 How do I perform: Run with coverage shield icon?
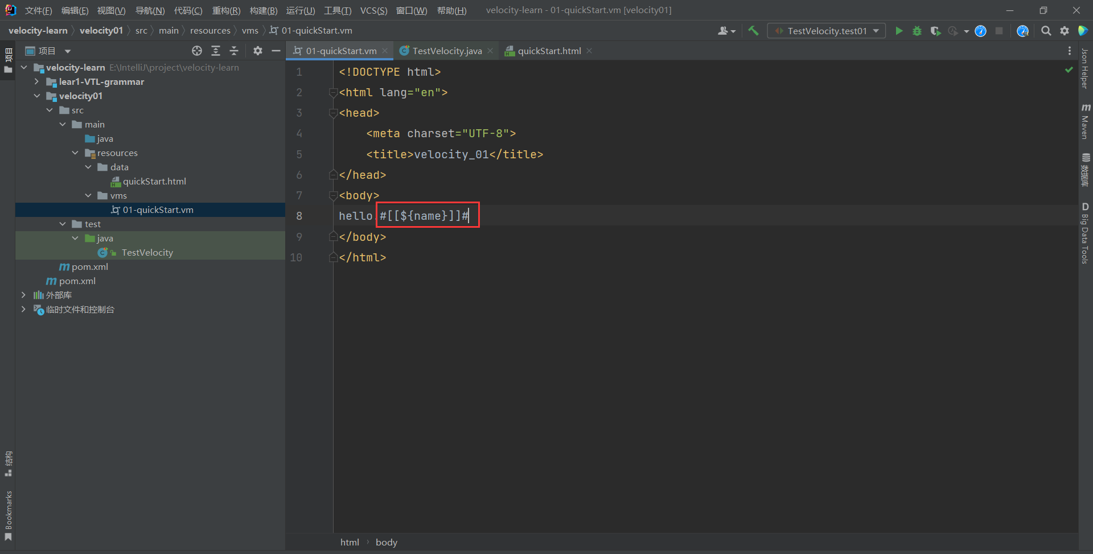tap(935, 31)
